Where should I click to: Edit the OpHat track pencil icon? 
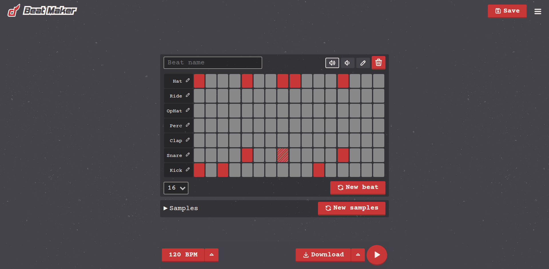[188, 110]
